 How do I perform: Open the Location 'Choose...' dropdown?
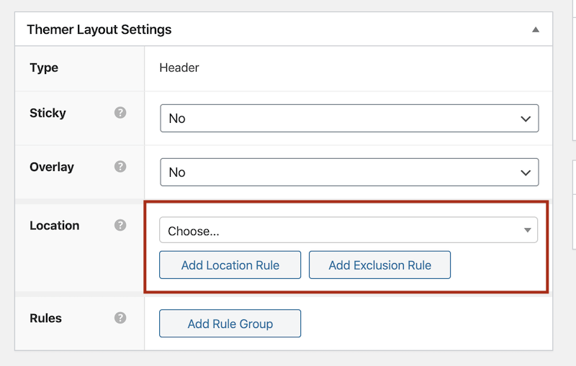(348, 231)
